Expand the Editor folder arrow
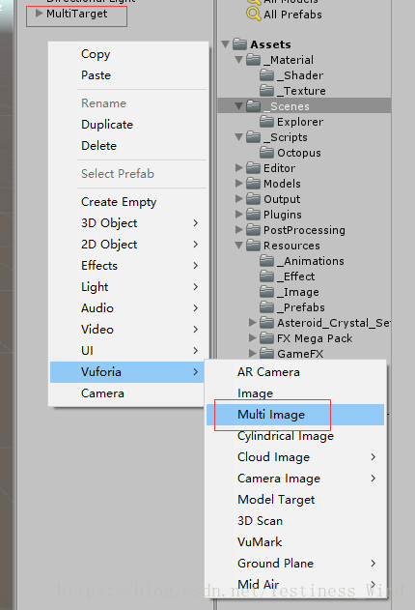 (x=238, y=167)
